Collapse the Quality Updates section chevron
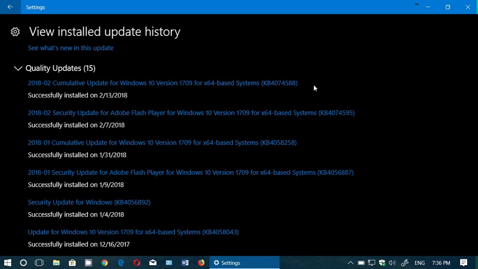478x269 pixels. [x=18, y=68]
